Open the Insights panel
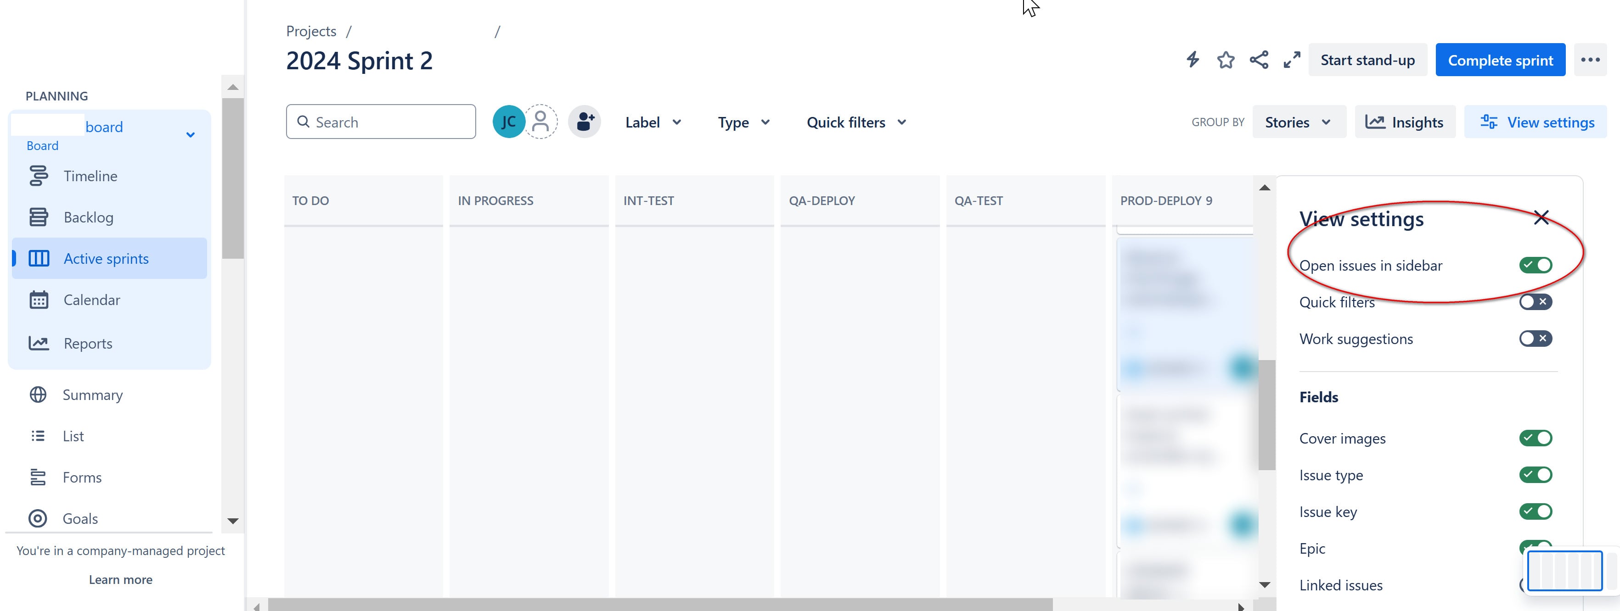This screenshot has height=611, width=1620. [1405, 122]
